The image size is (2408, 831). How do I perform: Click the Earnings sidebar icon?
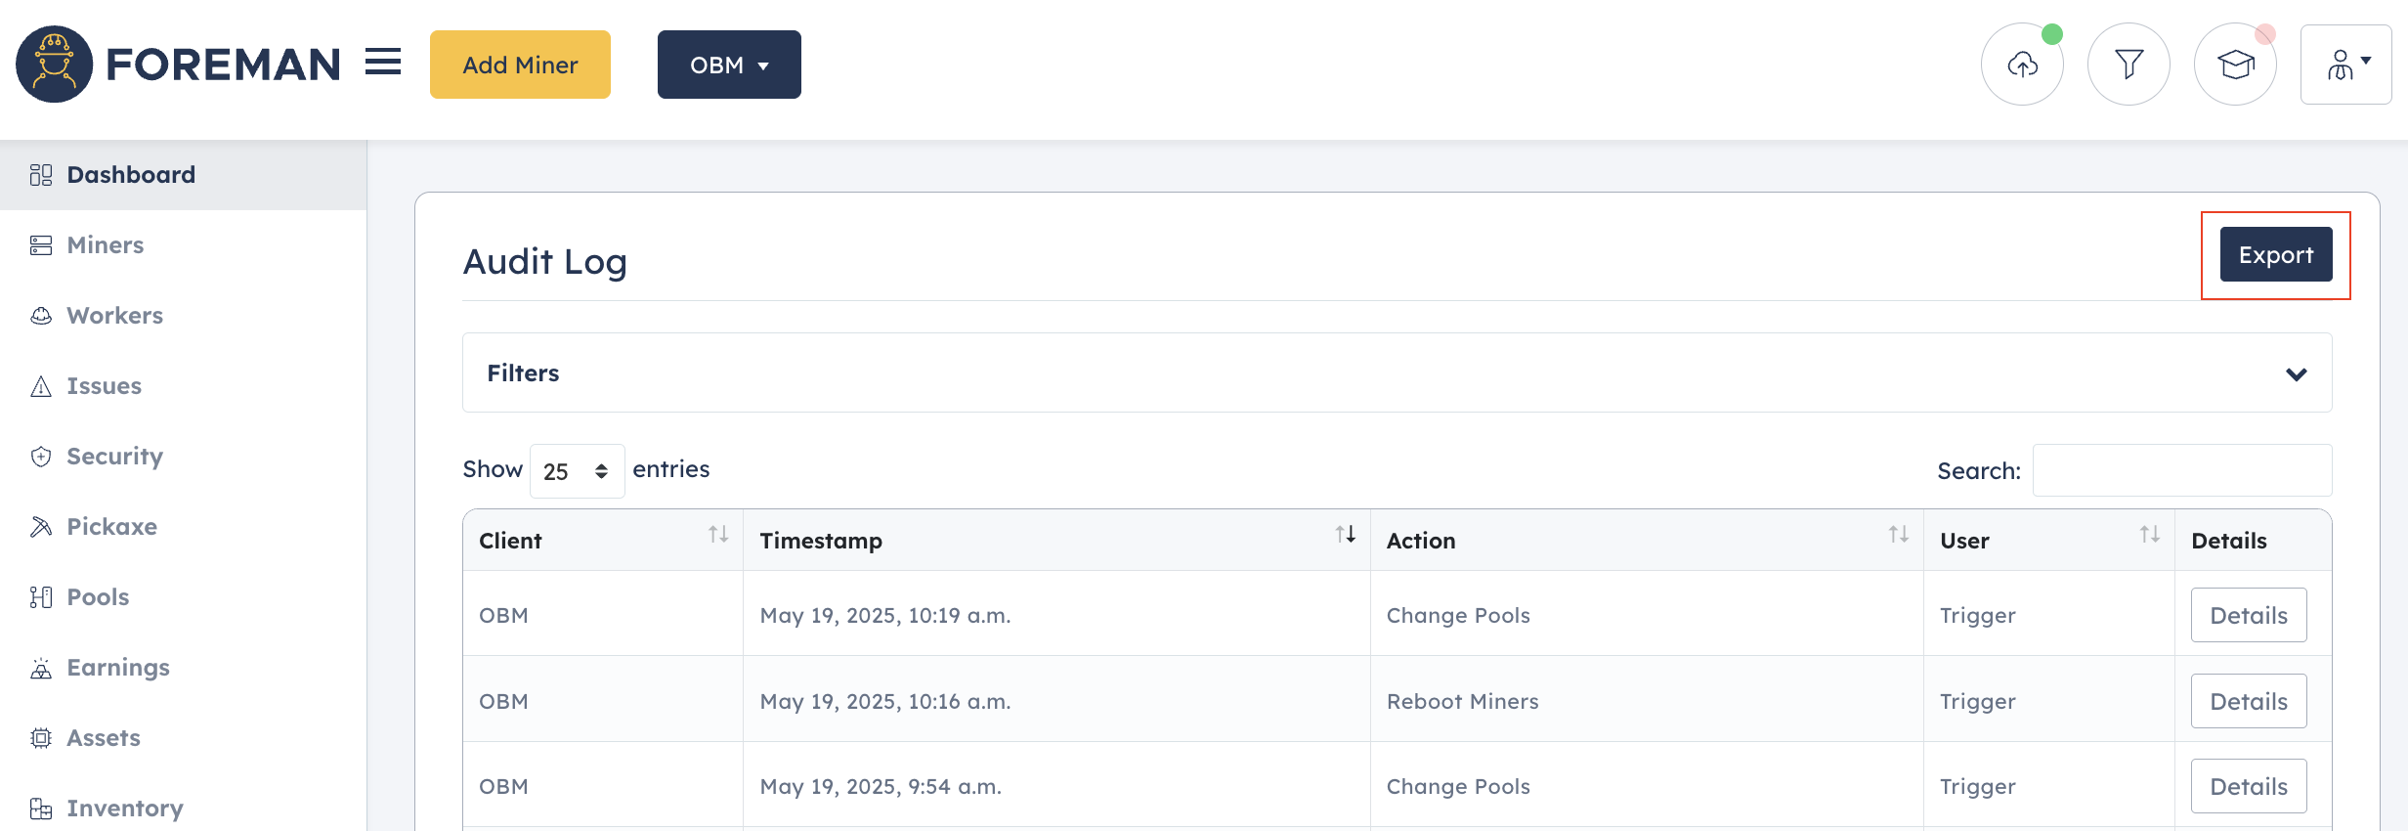pos(41,668)
